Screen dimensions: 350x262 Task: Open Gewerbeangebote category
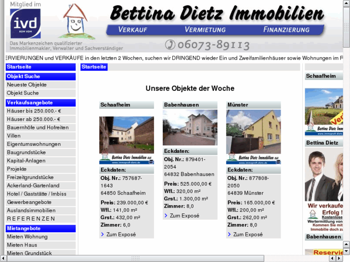[40, 202]
